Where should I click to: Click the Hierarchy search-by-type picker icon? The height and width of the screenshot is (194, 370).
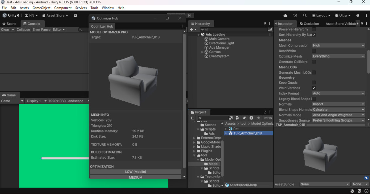click(270, 30)
